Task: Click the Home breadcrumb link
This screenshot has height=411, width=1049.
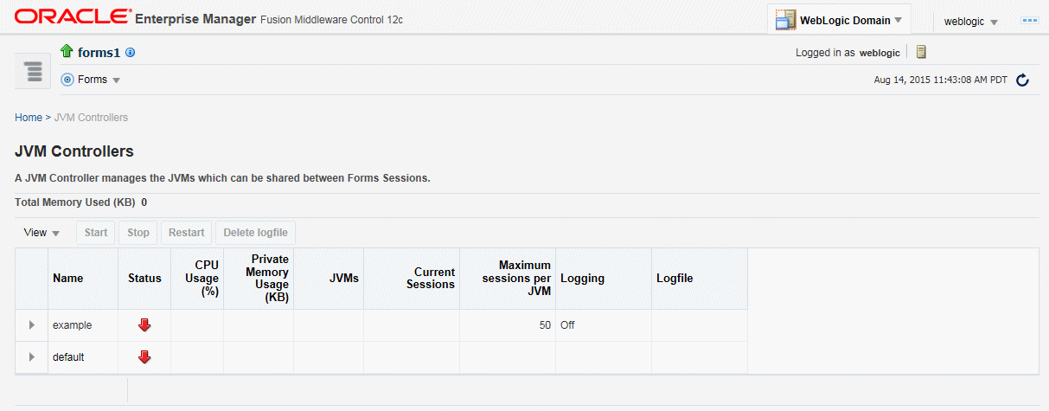Action: 29,117
